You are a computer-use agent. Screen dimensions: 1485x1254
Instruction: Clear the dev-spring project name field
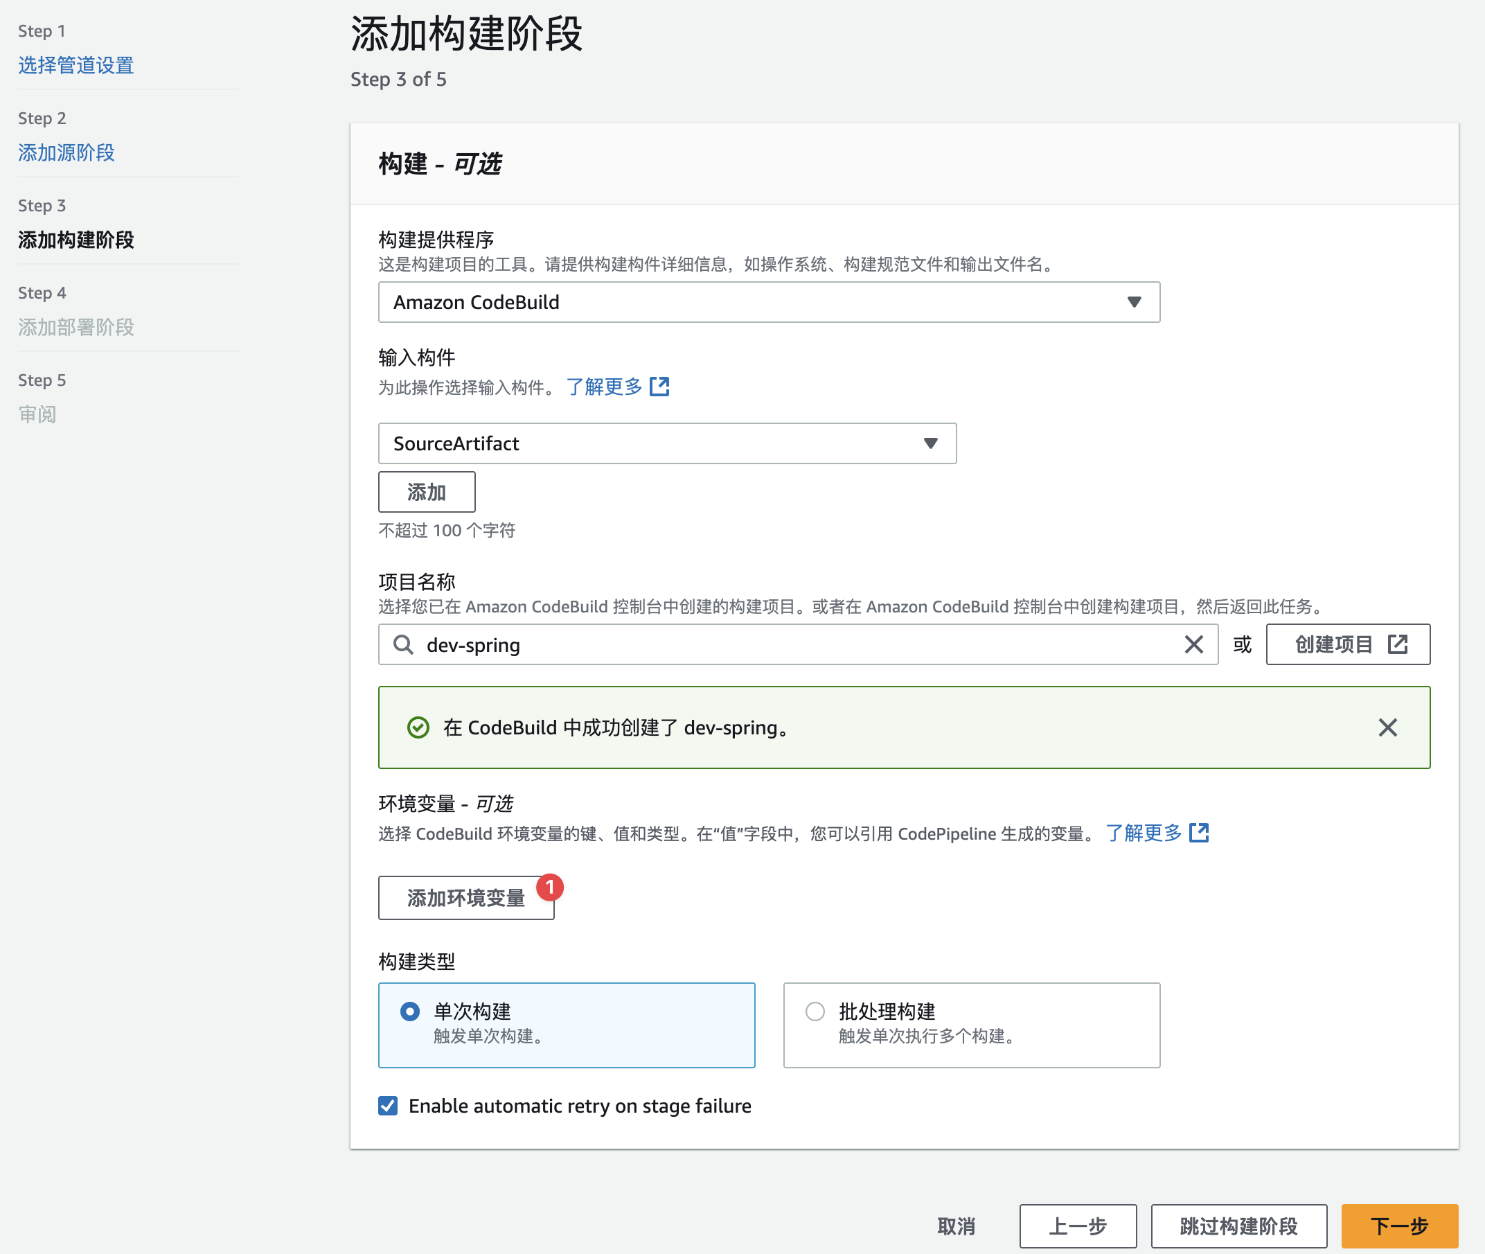[x=1193, y=645]
